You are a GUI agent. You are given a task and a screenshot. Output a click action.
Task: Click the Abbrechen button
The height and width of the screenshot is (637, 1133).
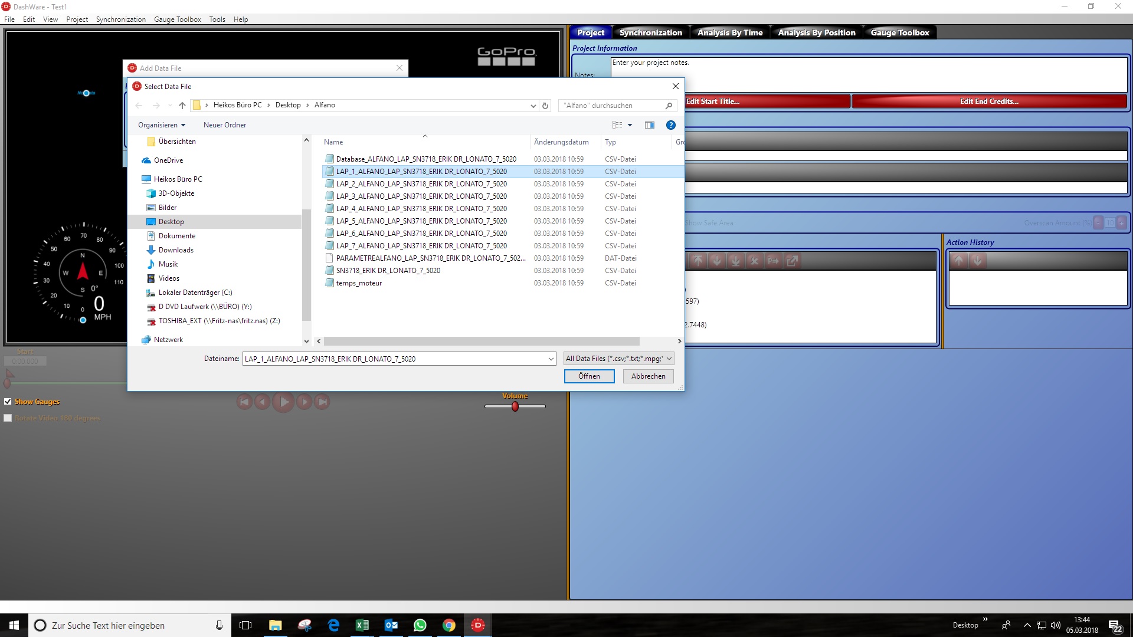point(648,376)
